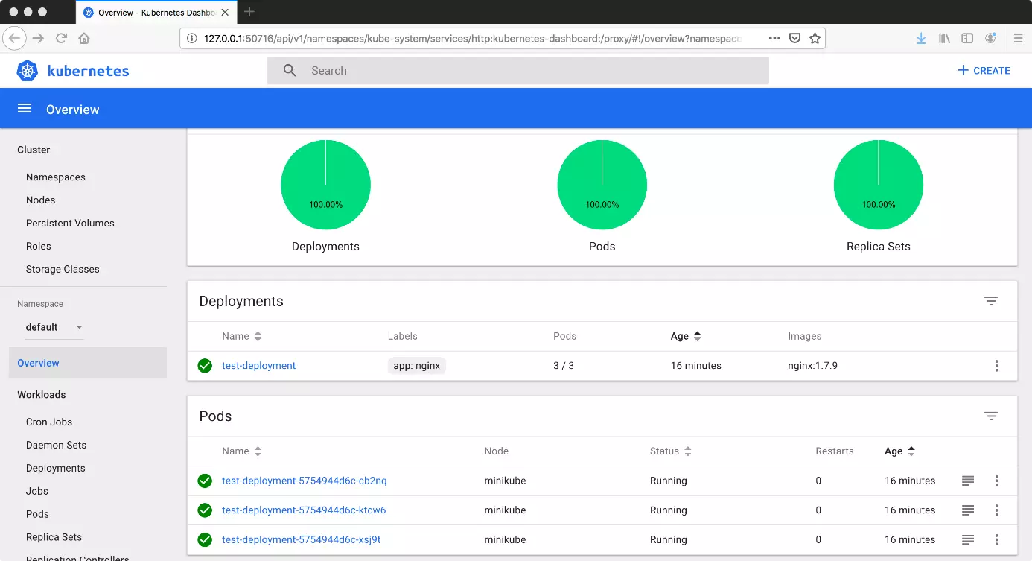Image resolution: width=1032 pixels, height=561 pixels.
Task: Open logs icon for pod cb2nq
Action: click(x=968, y=481)
